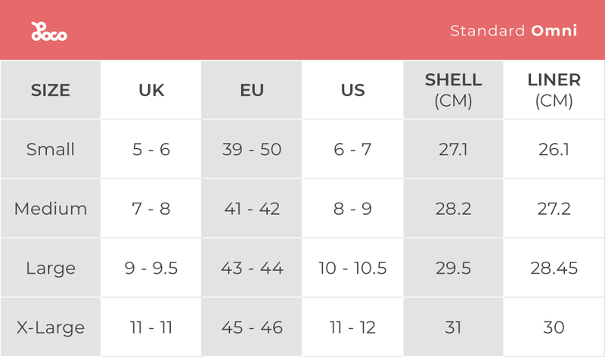Click the EU 39 - 50 cell
Viewport: 605px width, 357px height.
(x=252, y=149)
